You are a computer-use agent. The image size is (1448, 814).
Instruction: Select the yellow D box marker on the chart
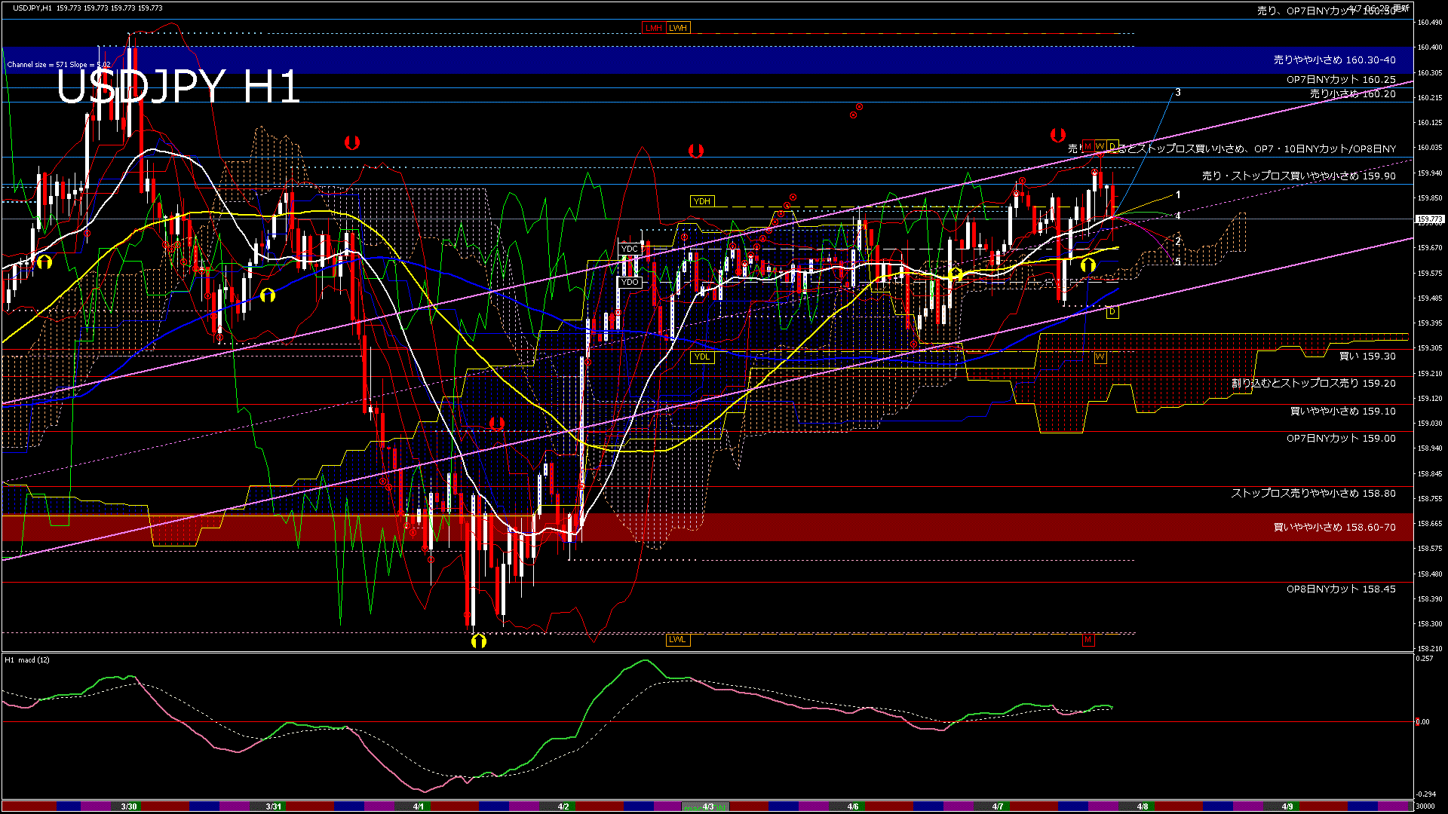coord(1111,312)
